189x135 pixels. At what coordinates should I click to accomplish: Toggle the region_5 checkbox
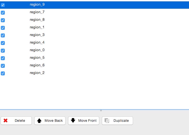(3, 58)
